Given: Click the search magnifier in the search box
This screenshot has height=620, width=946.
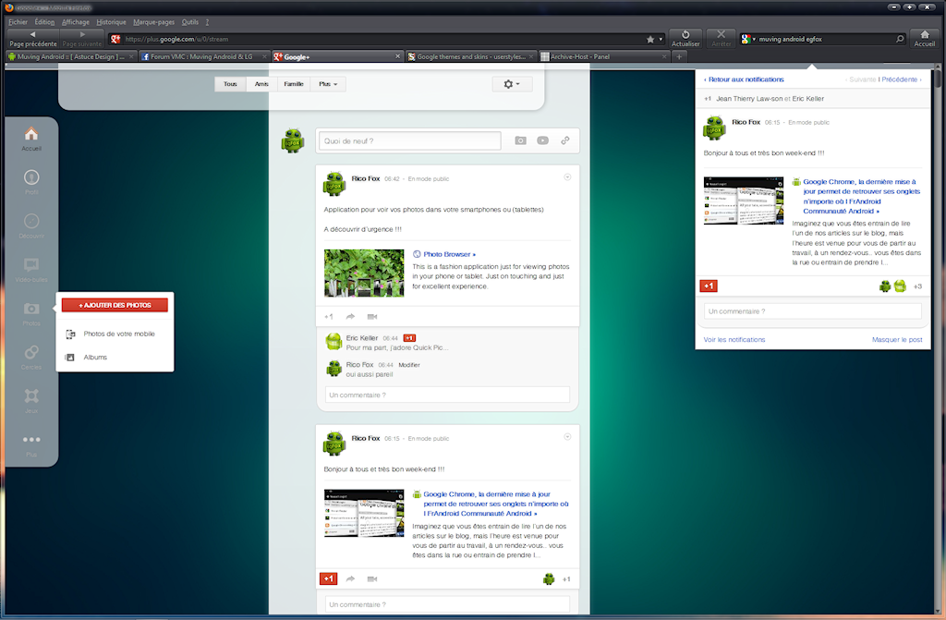Looking at the screenshot, I should click(900, 39).
